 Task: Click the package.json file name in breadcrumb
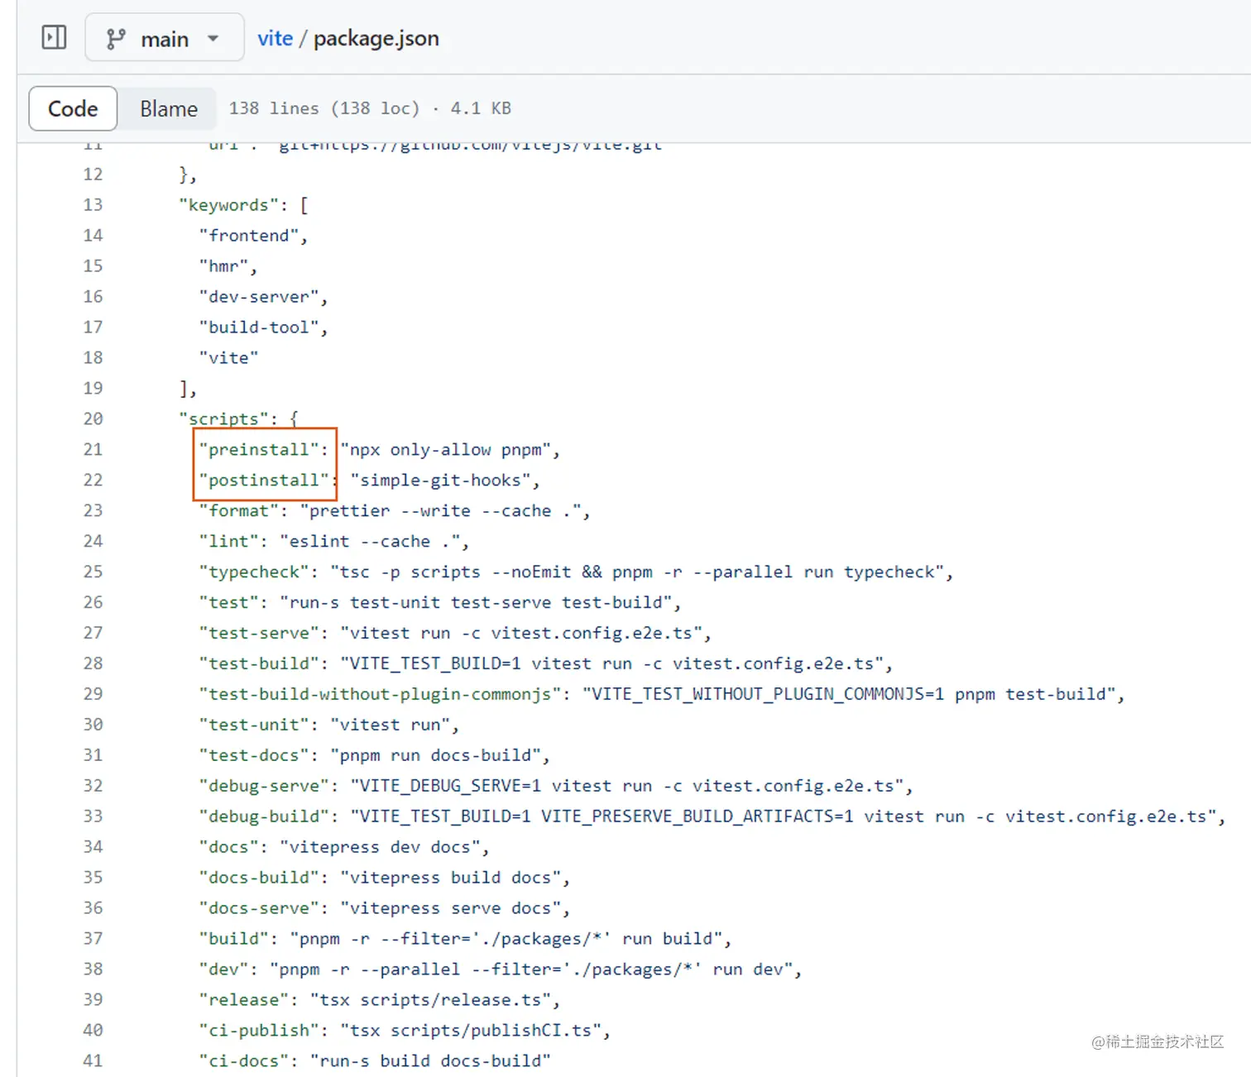click(376, 38)
